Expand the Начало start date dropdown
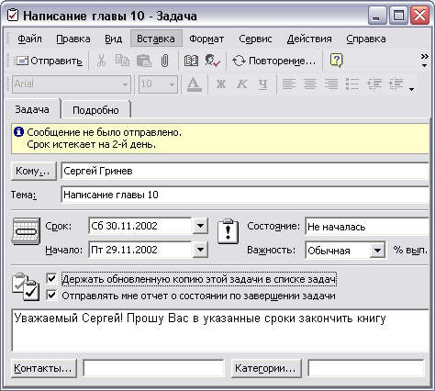The image size is (435, 391). (200, 250)
